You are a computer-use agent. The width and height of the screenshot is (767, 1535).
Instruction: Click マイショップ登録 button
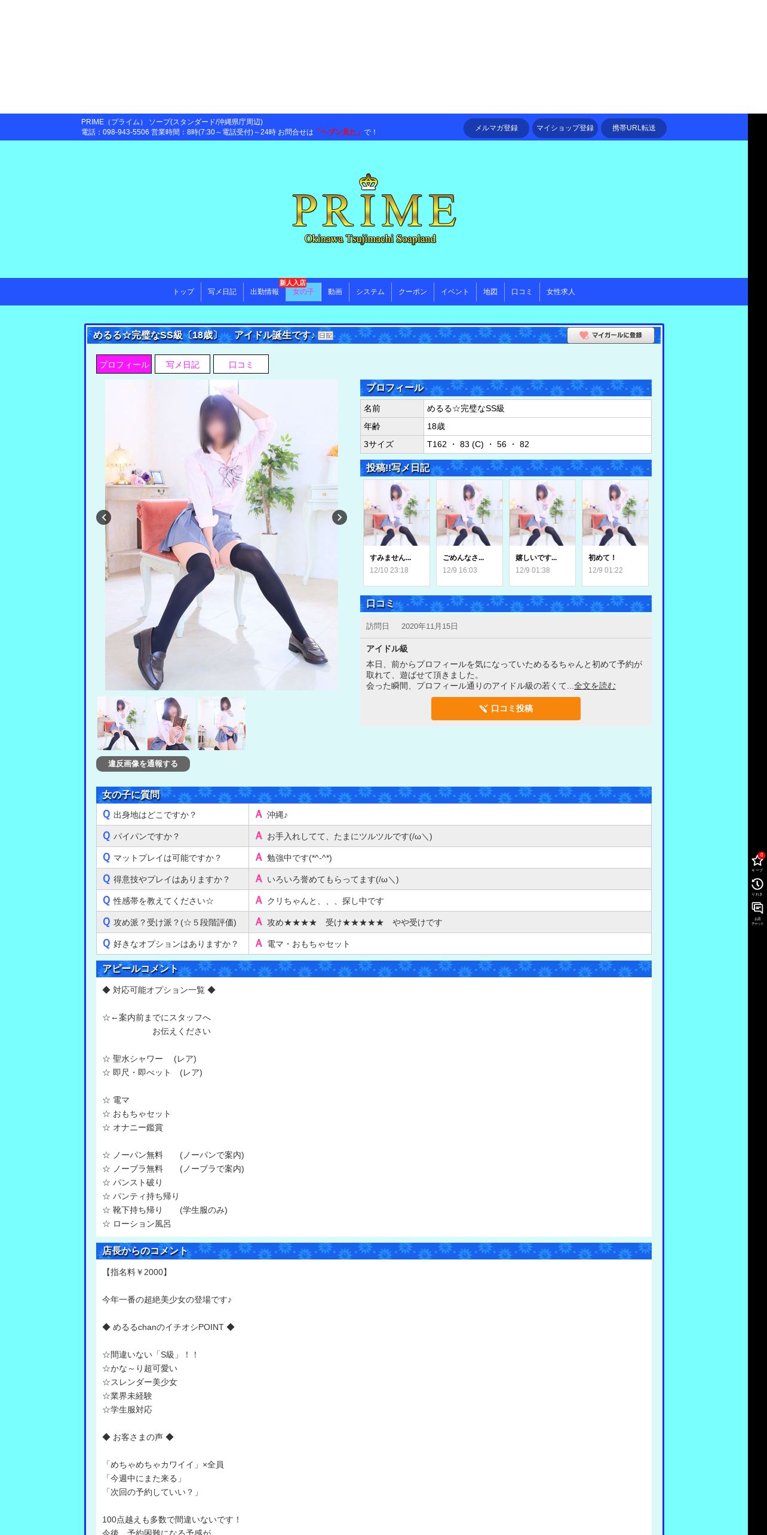(565, 128)
